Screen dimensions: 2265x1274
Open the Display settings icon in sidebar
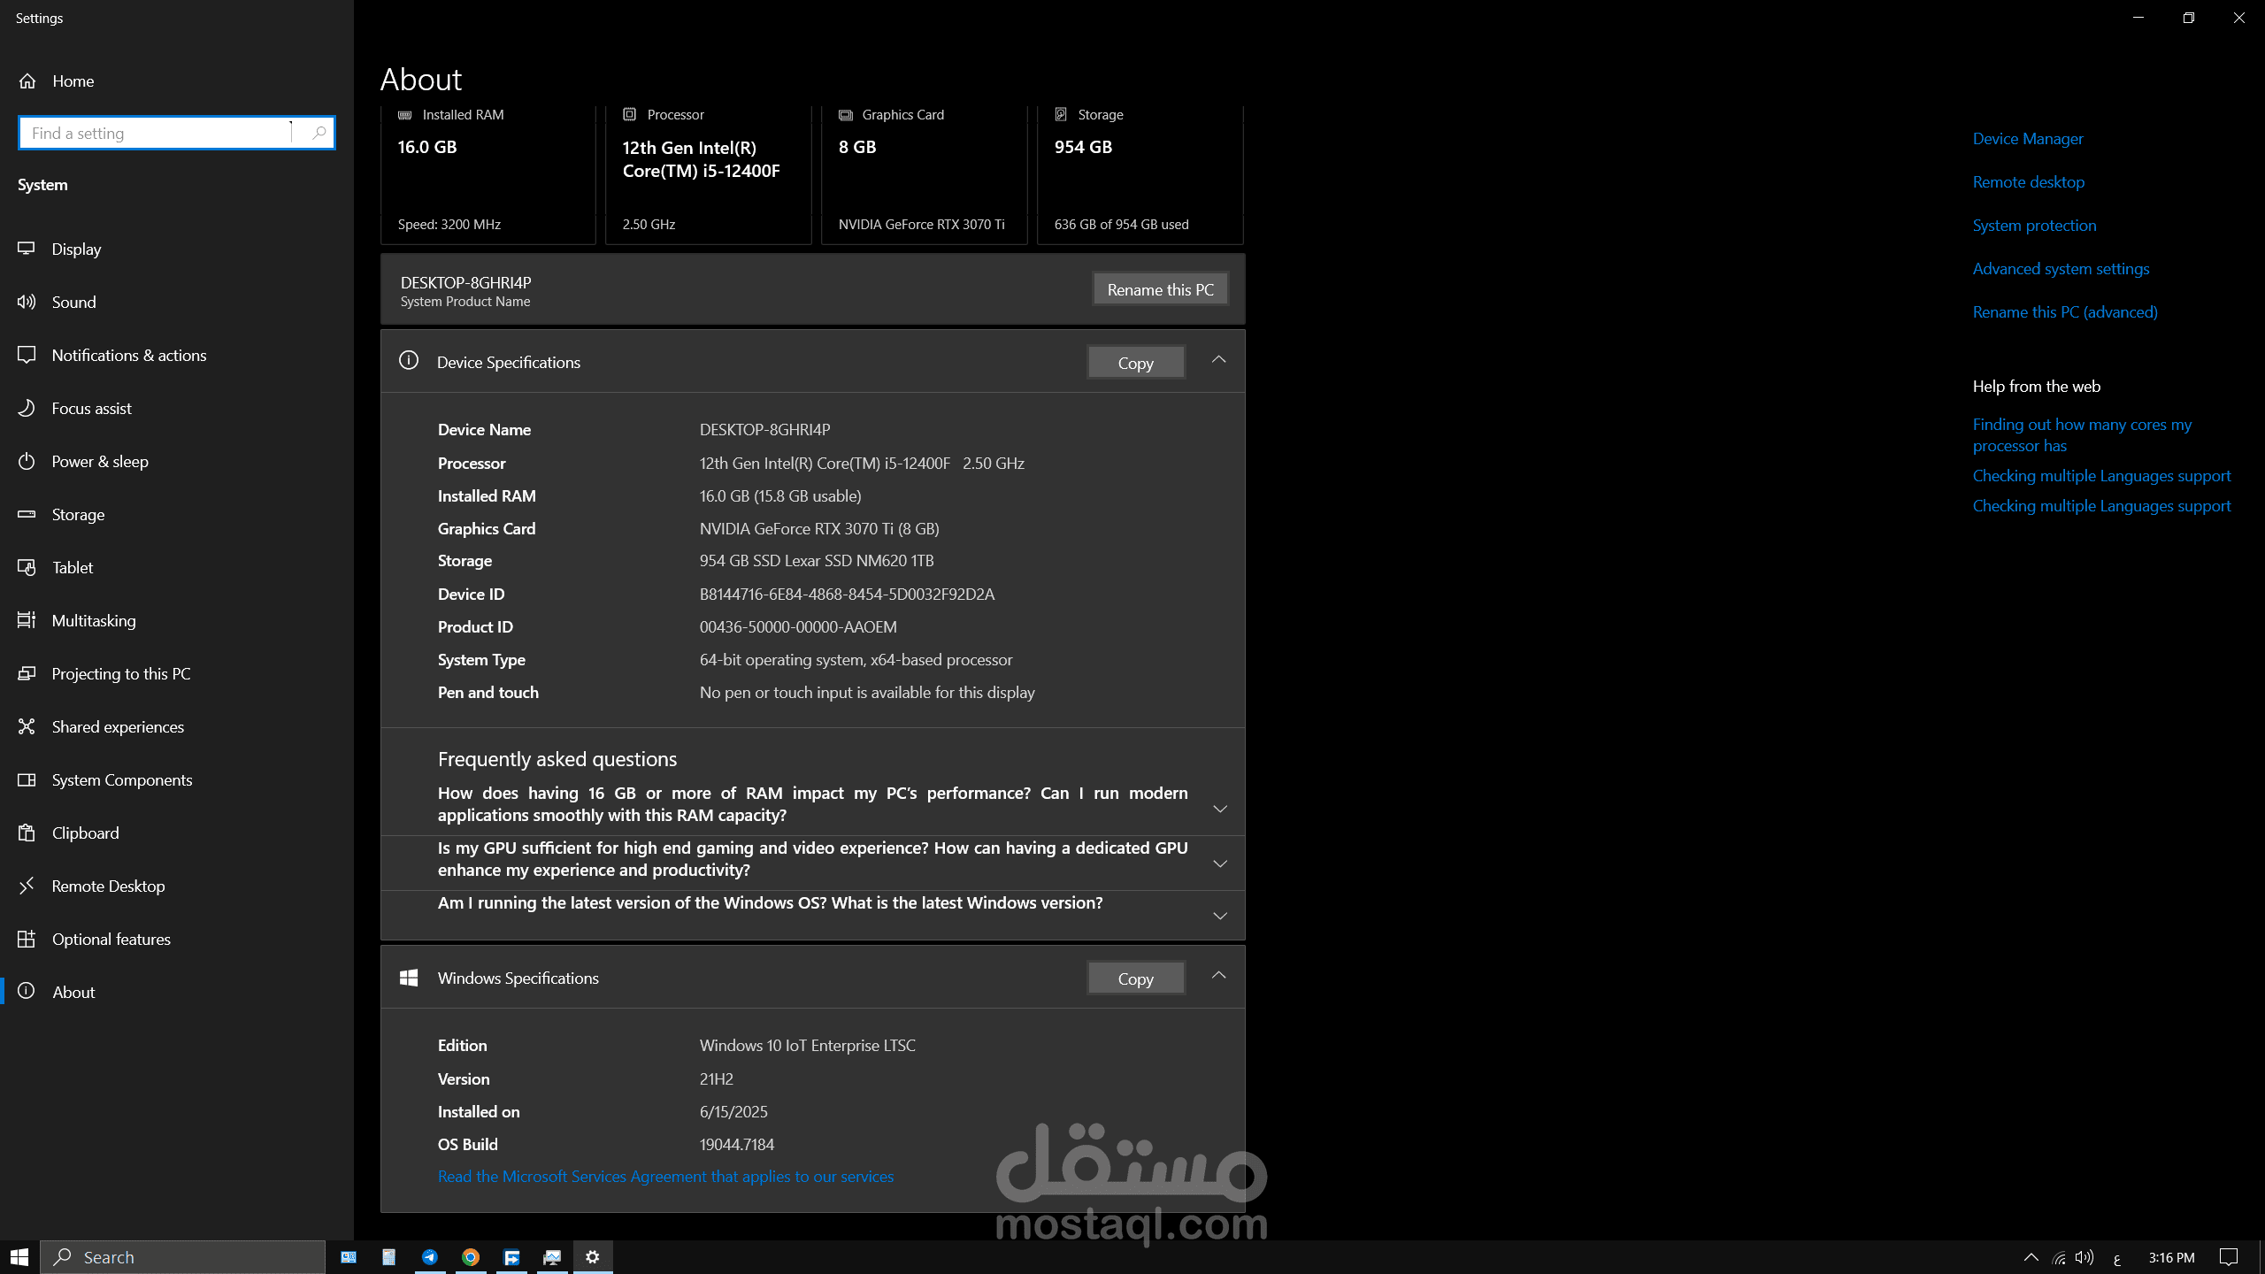coord(27,249)
